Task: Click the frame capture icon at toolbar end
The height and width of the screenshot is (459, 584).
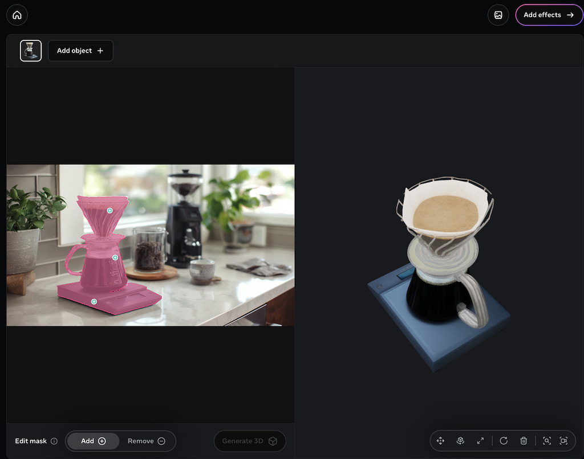Action: 563,441
